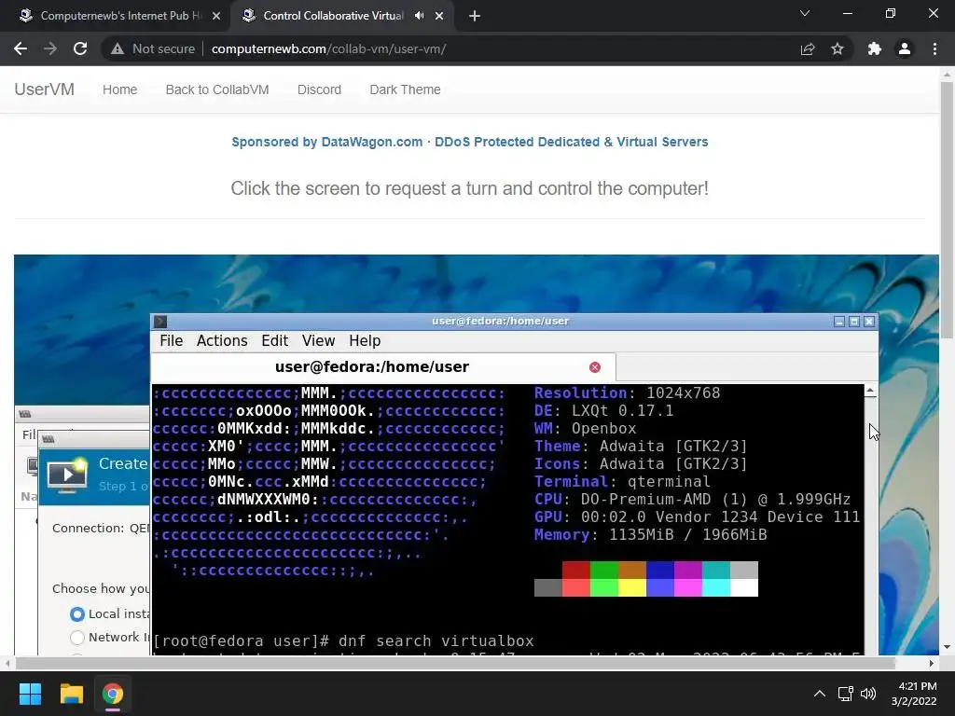This screenshot has height=716, width=955.
Task: Click the volume tray icon
Action: tap(868, 694)
